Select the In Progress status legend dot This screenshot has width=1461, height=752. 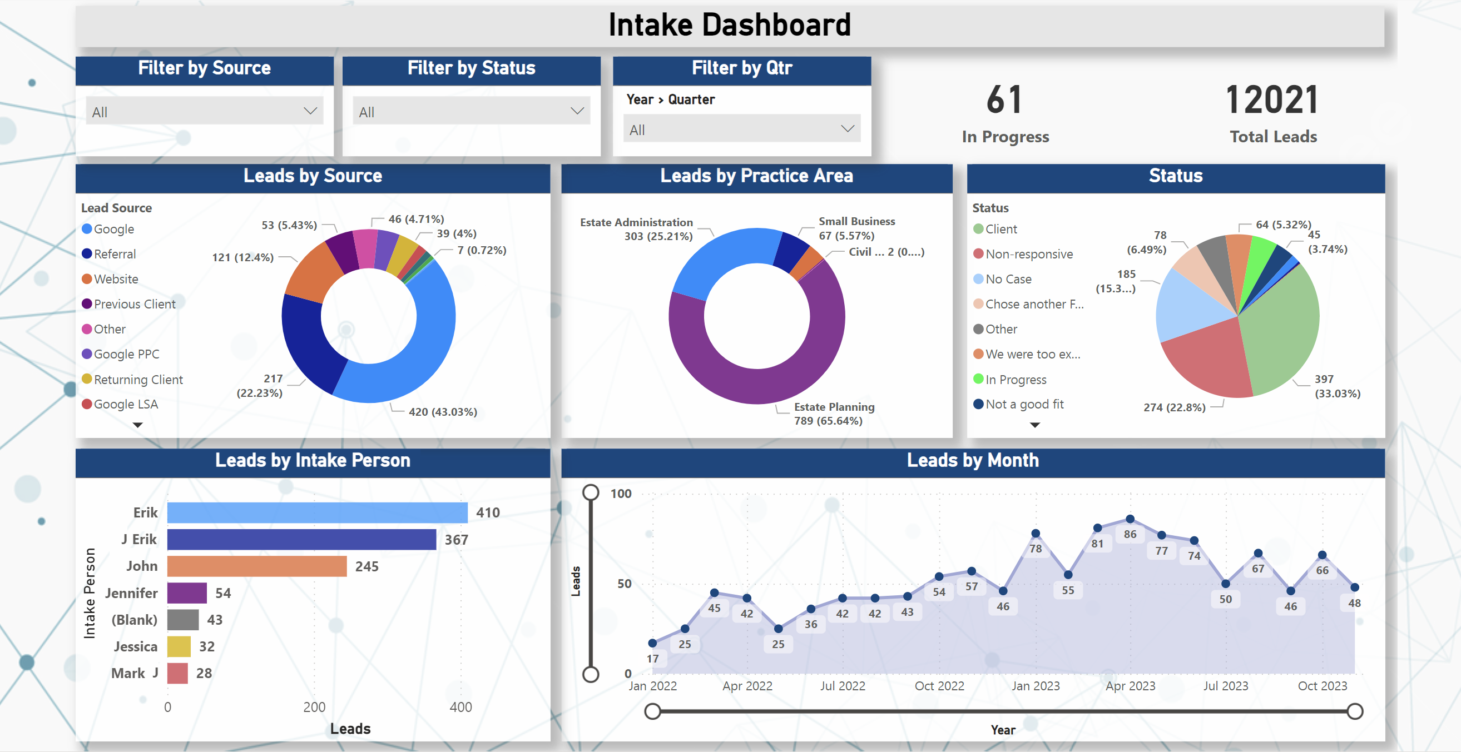point(978,379)
